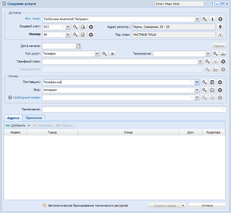The height and width of the screenshot is (213, 231).
Task: Expand Тарифный план dropdown
Action: click(200, 61)
